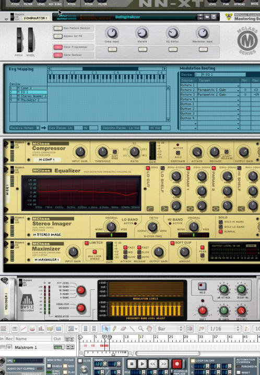Toggle the Show Devices button
The width and height of the screenshot is (260, 375).
(58, 55)
